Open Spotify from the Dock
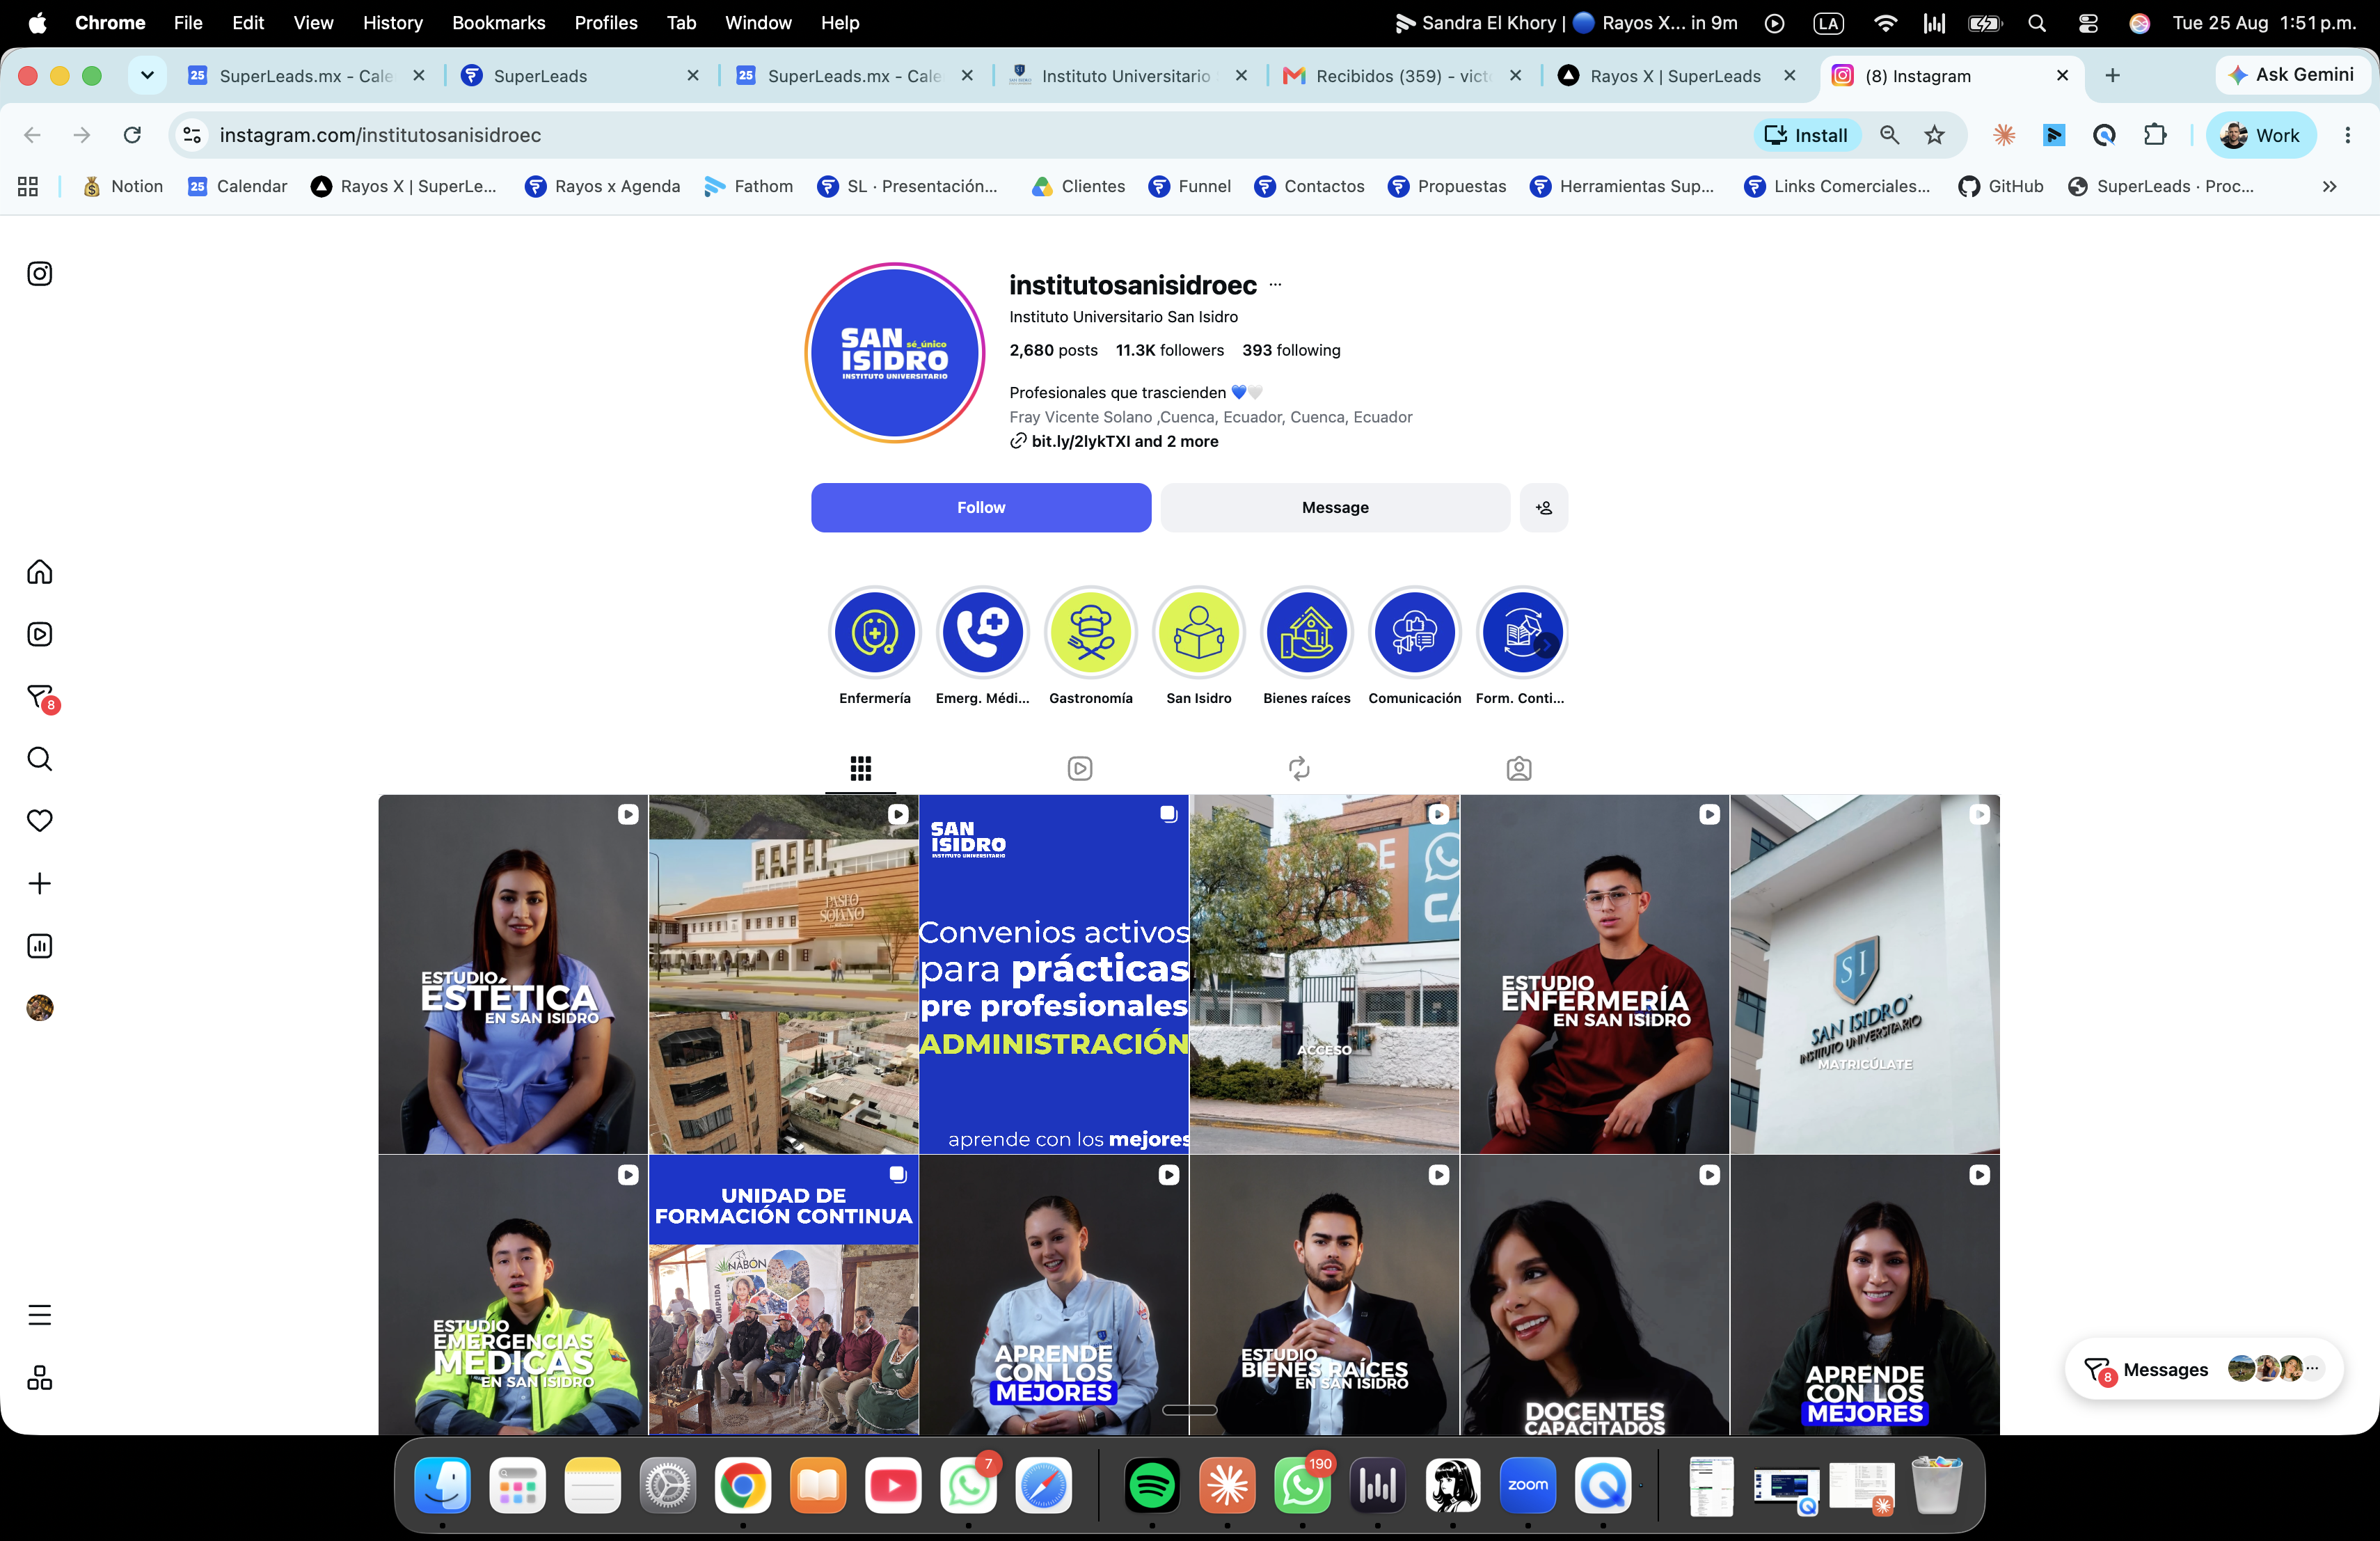This screenshot has height=1541, width=2380. point(1152,1486)
